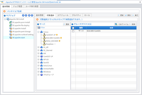The height and width of the screenshot is (95, 142).
Task: Click the 種類 column header
Action: pyautogui.click(x=81, y=28)
